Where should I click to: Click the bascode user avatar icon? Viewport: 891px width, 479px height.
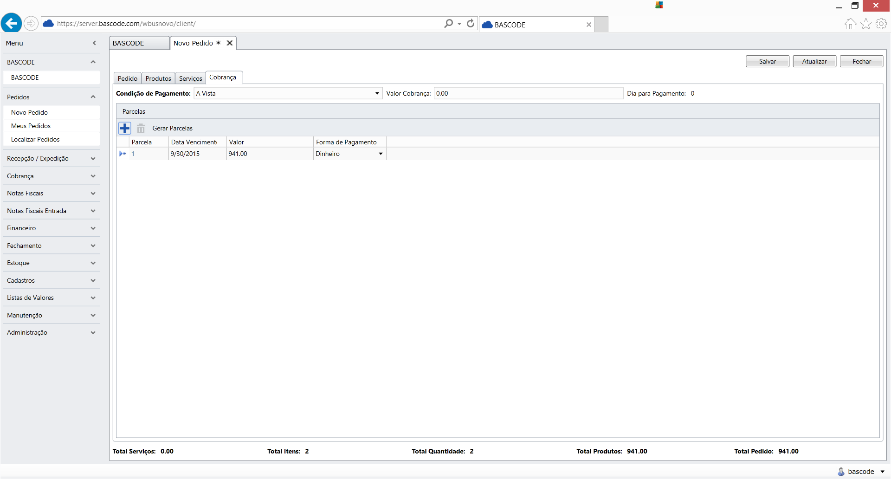pyautogui.click(x=841, y=472)
